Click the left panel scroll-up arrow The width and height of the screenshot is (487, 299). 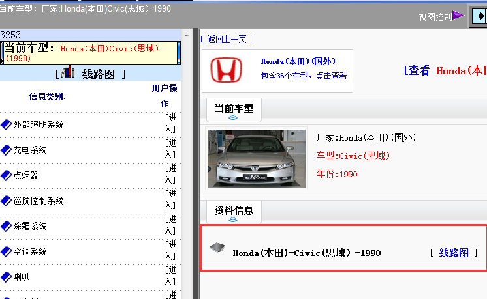(x=187, y=35)
